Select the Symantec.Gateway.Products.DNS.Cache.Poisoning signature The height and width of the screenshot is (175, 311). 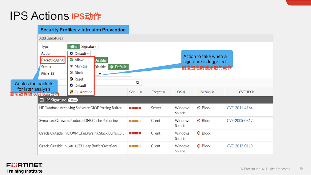coord(79,121)
